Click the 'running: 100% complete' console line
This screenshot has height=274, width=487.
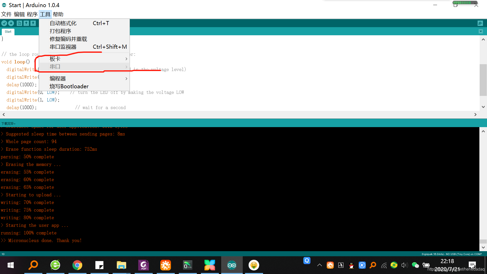point(29,233)
